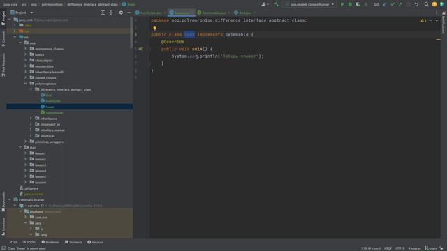Viewport: 447px width, 251px height.
Task: Build the project with the hammer icon
Action: (x=277, y=4)
